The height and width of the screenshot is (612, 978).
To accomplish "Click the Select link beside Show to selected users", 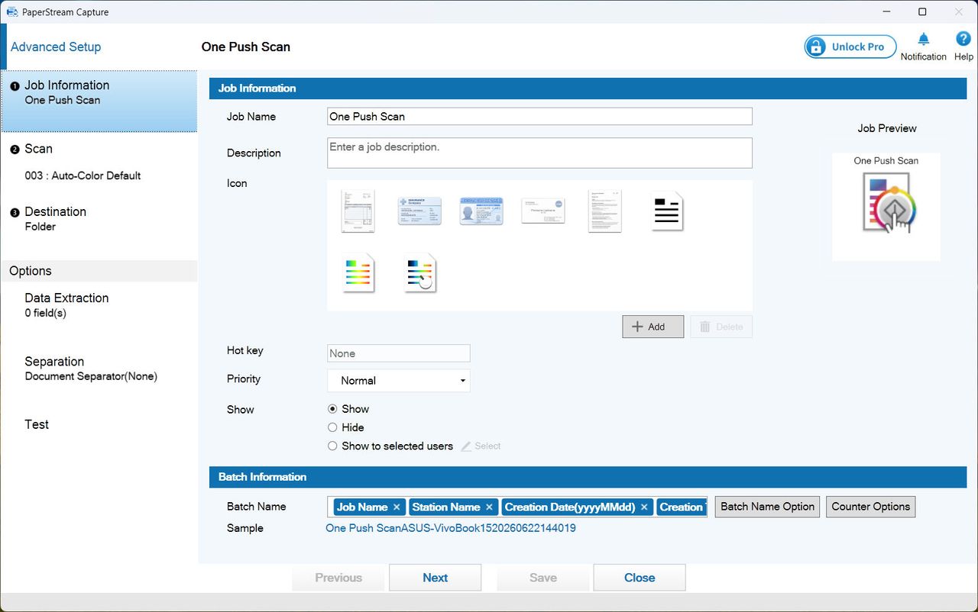I will 481,446.
